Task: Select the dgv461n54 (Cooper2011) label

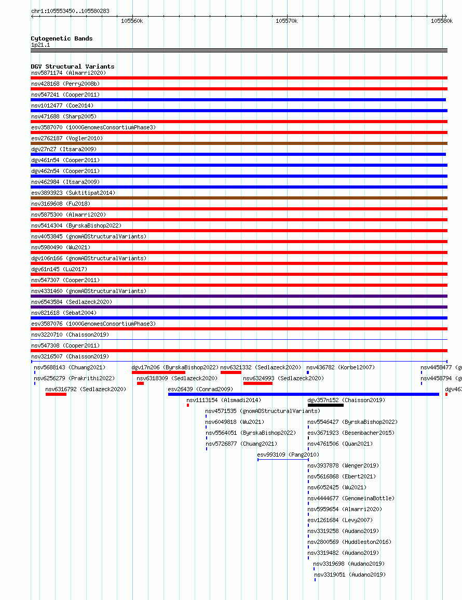Action: click(65, 160)
